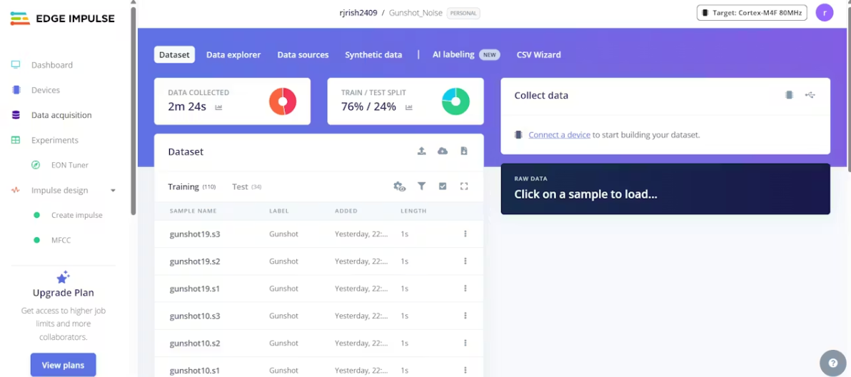This screenshot has width=851, height=377.
Task: Select Data acquisition in sidebar
Action: coord(61,115)
